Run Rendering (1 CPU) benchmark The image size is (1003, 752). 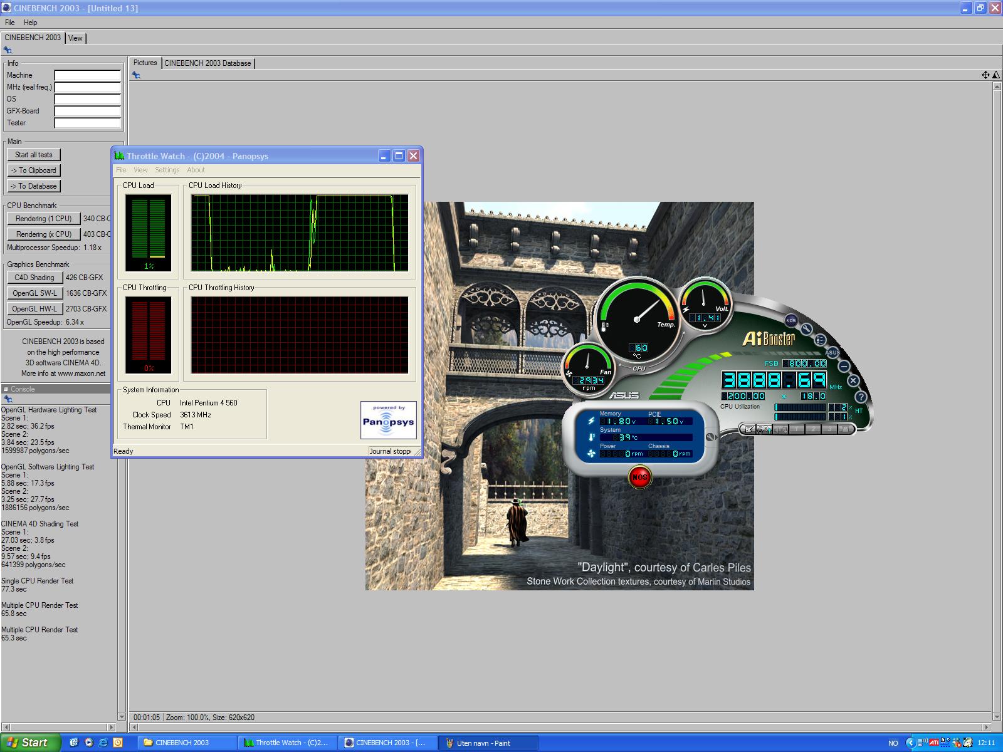tap(44, 219)
